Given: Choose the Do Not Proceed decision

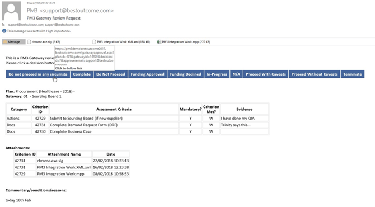Looking at the screenshot, I should tap(110, 74).
